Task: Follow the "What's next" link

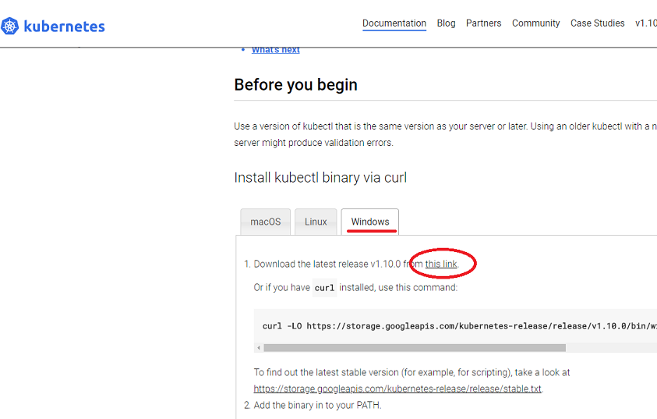Action: point(276,50)
